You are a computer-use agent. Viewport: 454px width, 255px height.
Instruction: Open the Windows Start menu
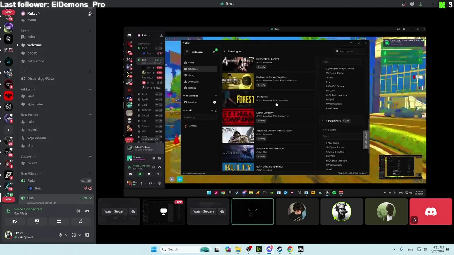154,249
